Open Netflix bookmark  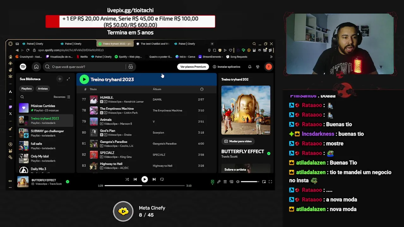(x=82, y=57)
